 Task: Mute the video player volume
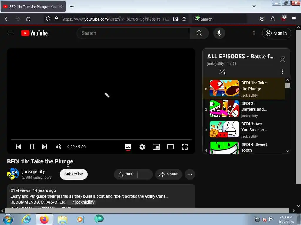(x=58, y=147)
